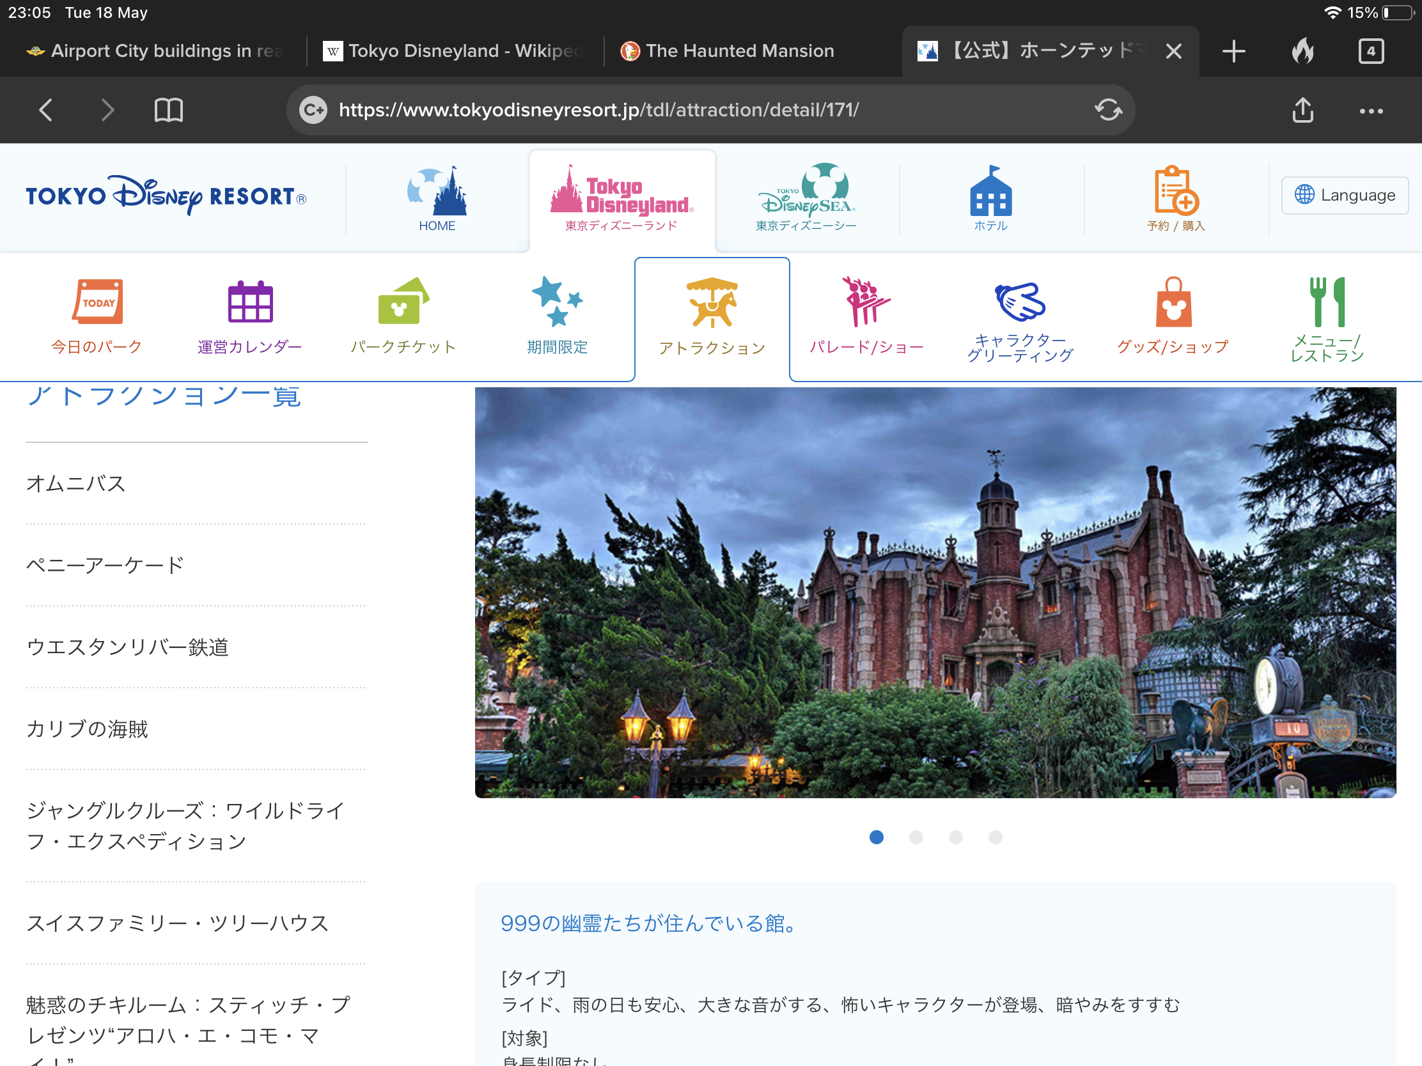Screen dimensions: 1422x1066
Task: Go forward with the browser forward arrow
Action: click(107, 110)
